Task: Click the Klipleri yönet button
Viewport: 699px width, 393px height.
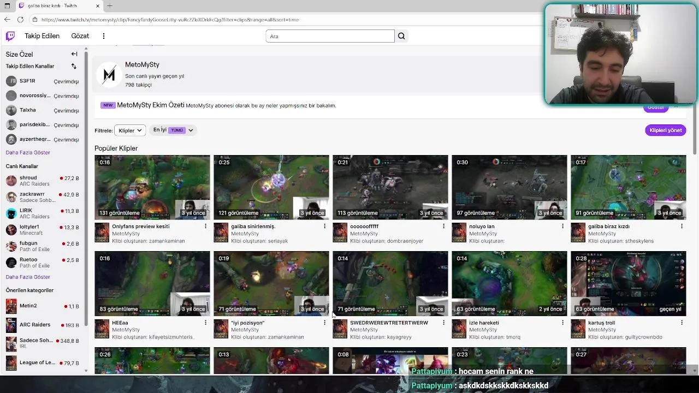Action: pos(665,130)
